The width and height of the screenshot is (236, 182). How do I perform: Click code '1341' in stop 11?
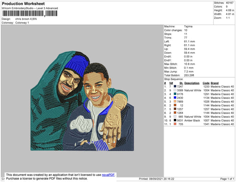206,124
